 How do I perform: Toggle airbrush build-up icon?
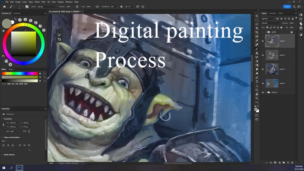(x=97, y=7)
